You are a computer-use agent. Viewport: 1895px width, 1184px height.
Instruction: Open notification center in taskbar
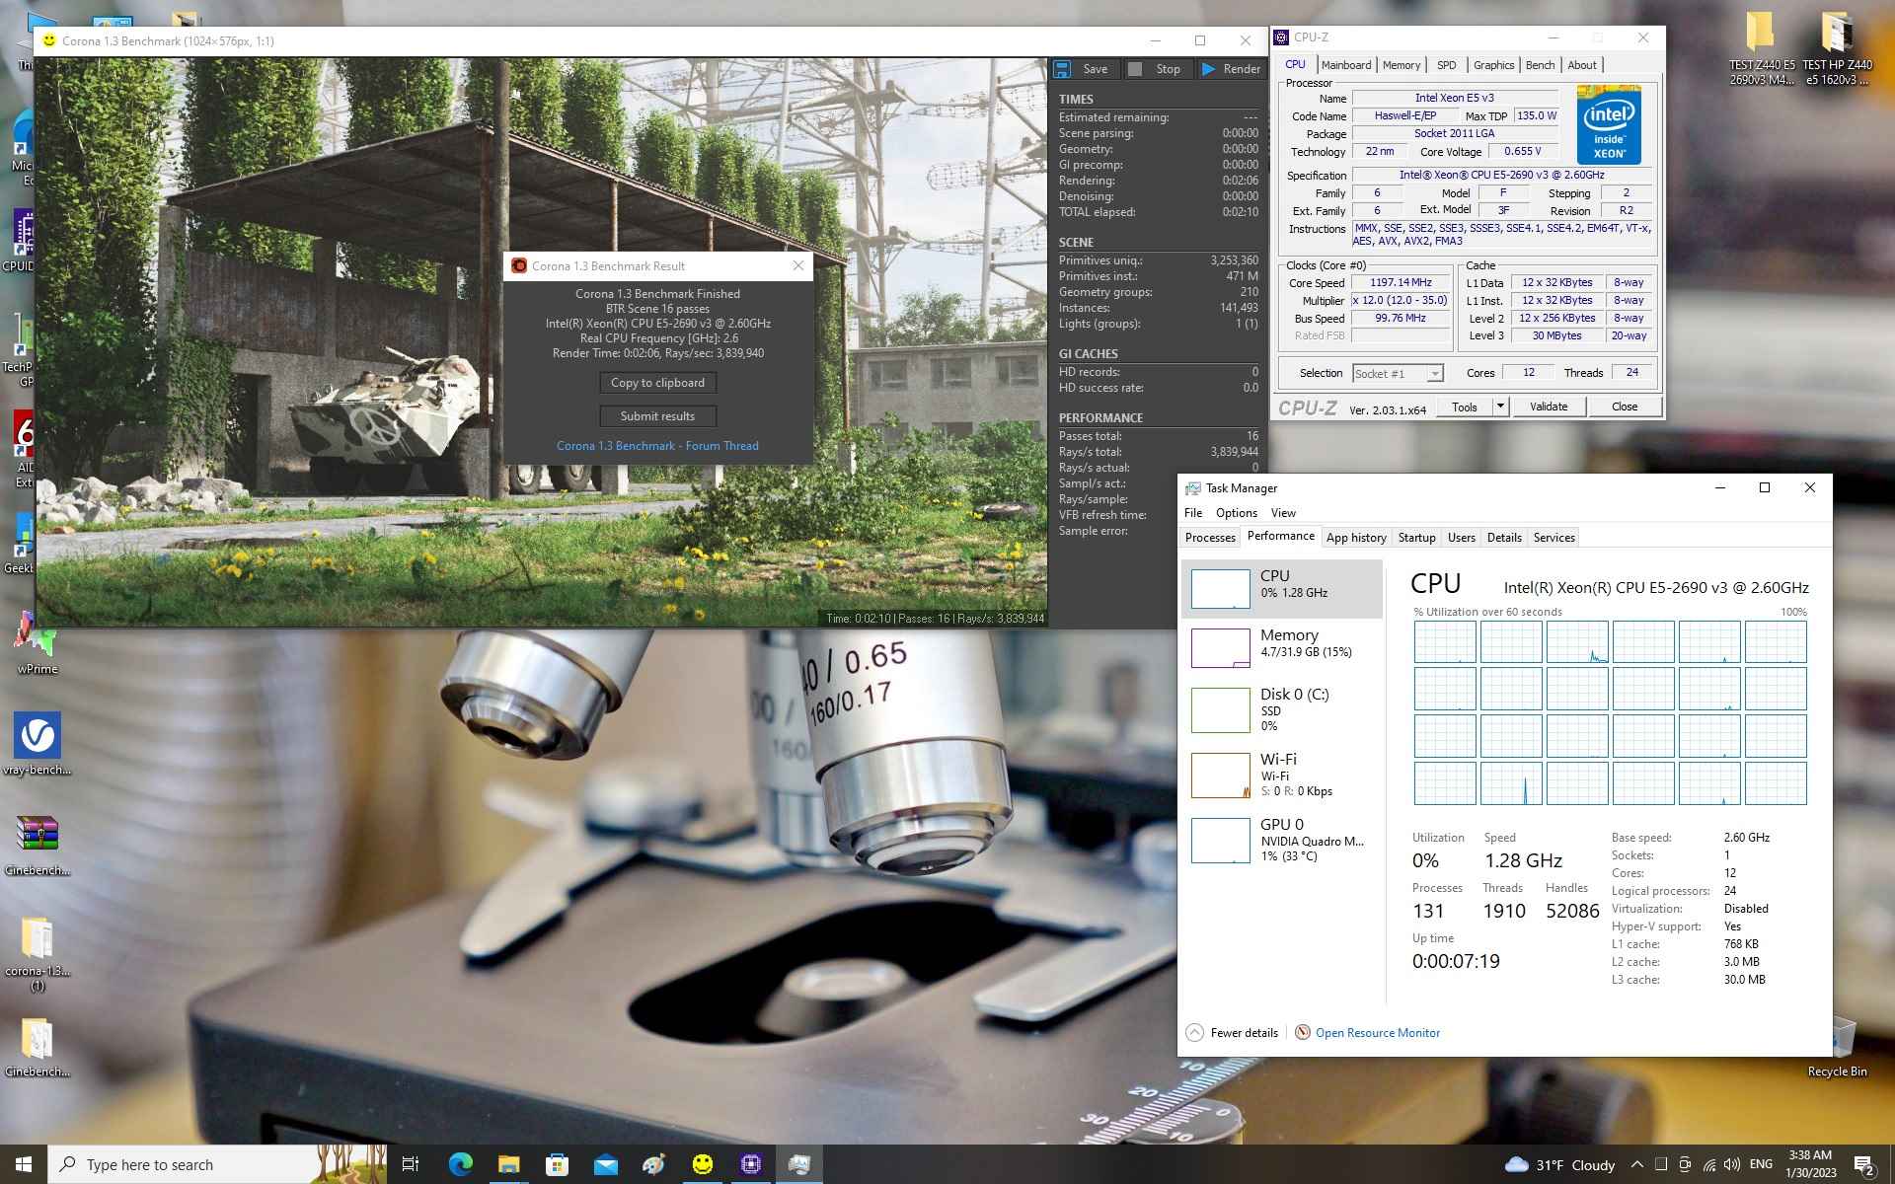[1864, 1165]
